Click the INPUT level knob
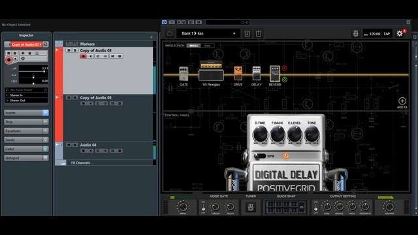The width and height of the screenshot is (418, 235). (x=183, y=207)
